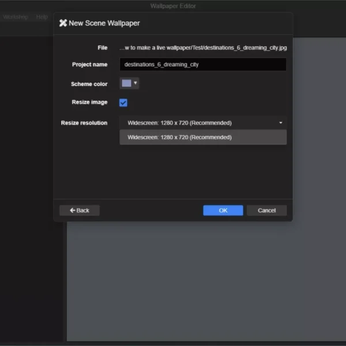
Task: Expand the Scheme color dropdown arrow
Action: click(136, 83)
